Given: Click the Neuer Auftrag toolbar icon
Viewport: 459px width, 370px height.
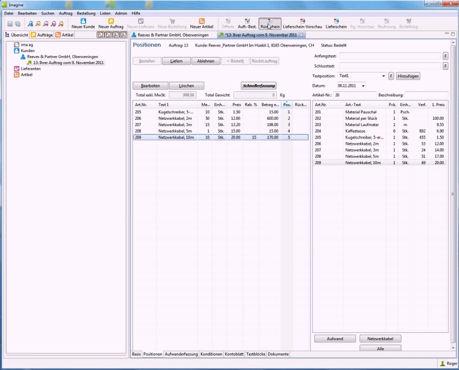Looking at the screenshot, I should click(x=111, y=23).
